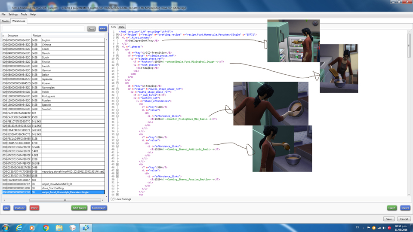413x232 pixels.
Task: Select the F5C1AD5FFD396955 instance row
Action: point(53,139)
